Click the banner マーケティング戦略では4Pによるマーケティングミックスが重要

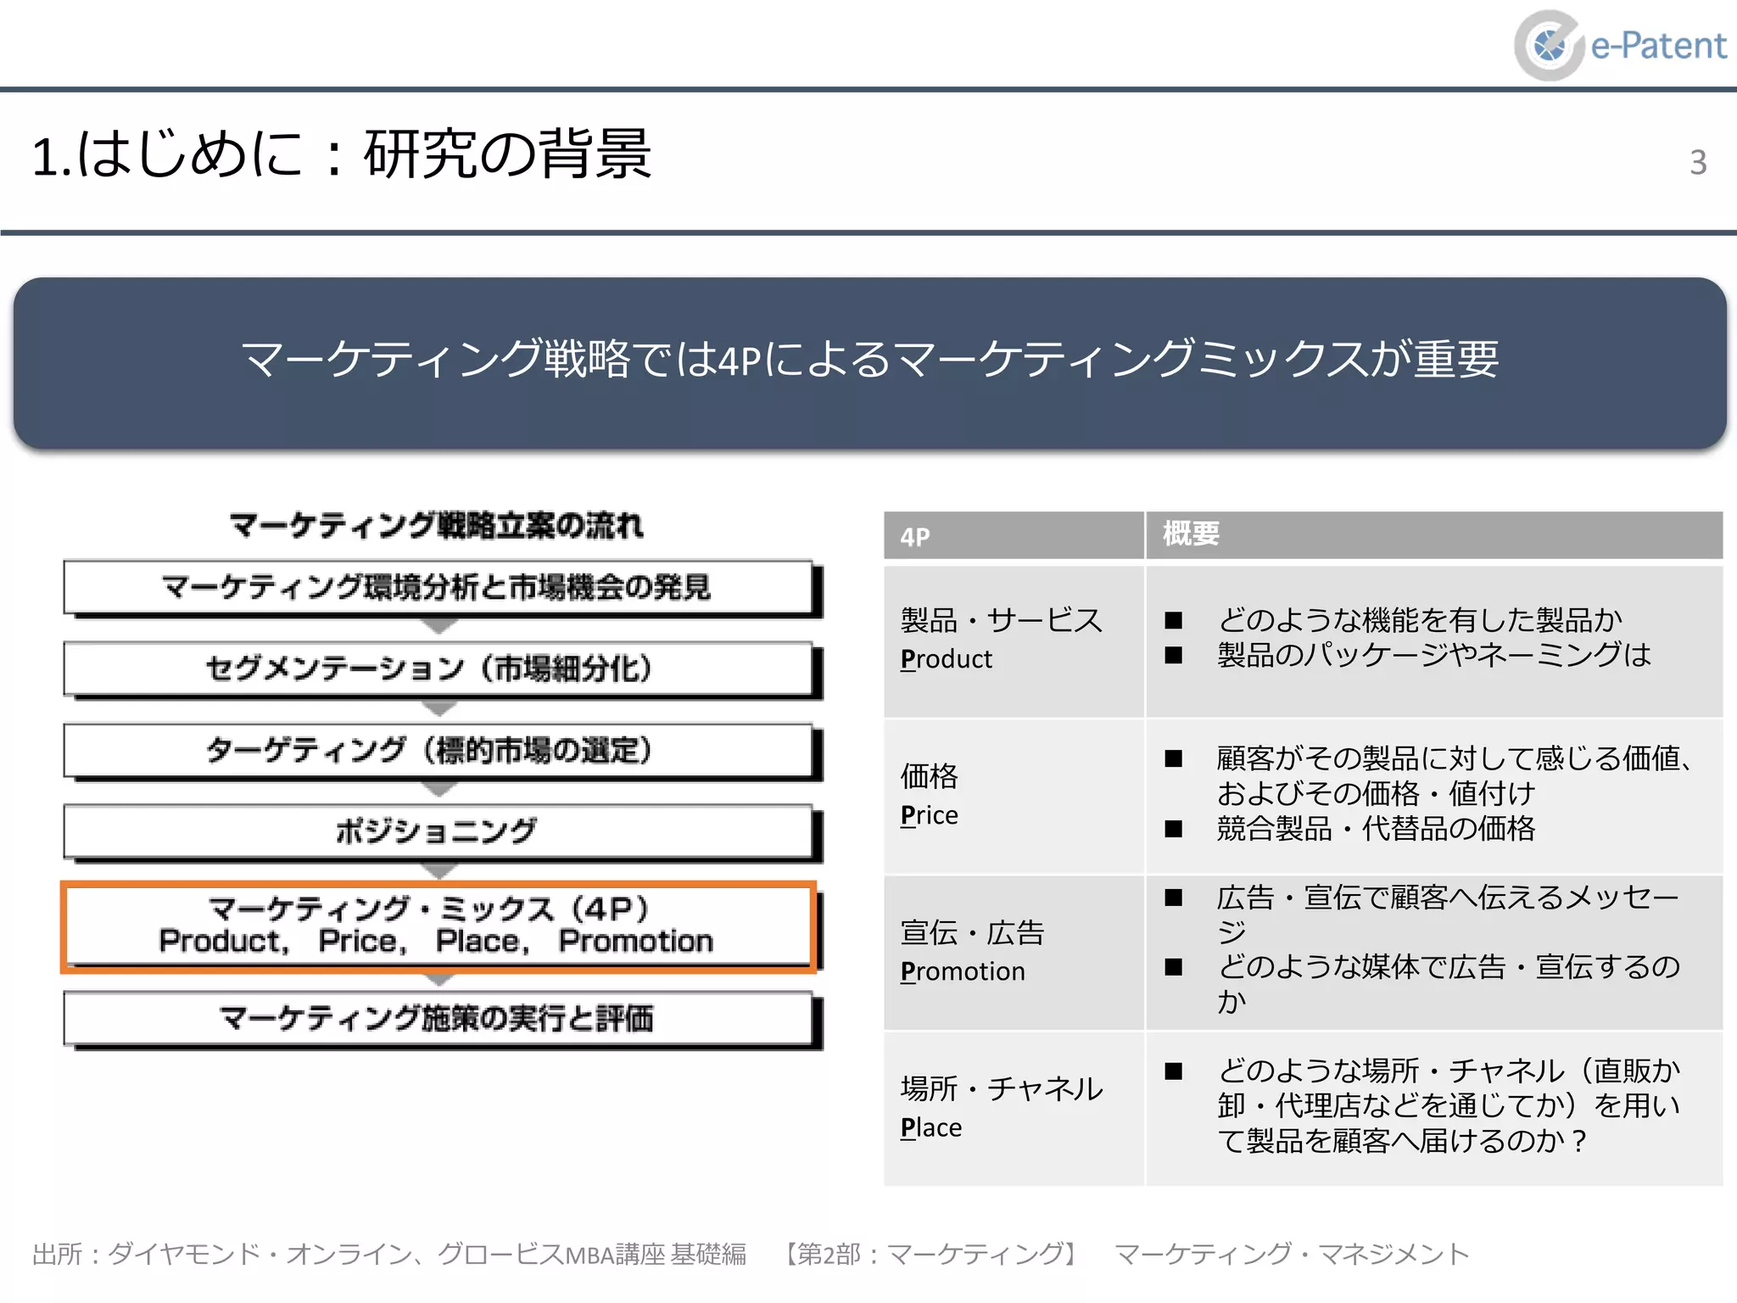click(x=869, y=362)
